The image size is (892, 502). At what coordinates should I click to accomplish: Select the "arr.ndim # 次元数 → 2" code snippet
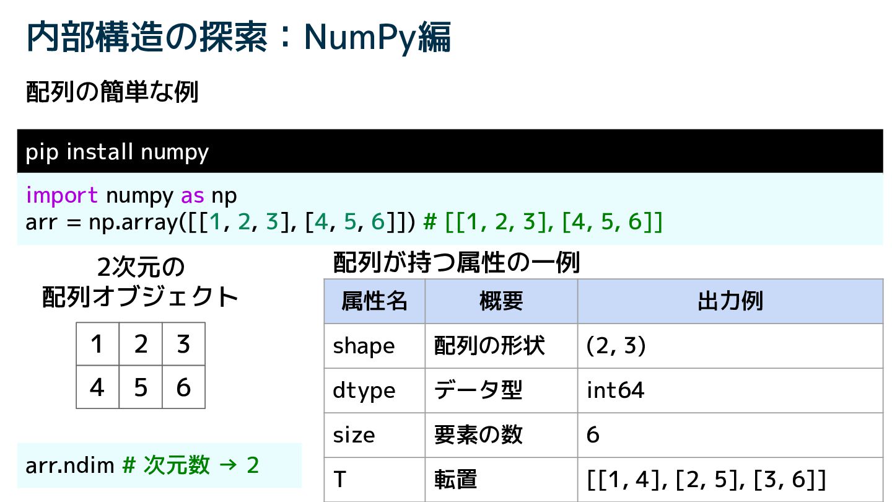pyautogui.click(x=159, y=465)
